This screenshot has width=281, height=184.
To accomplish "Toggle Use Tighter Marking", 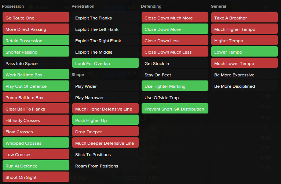I will click(175, 86).
